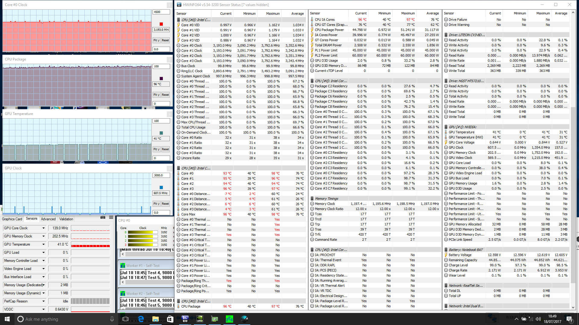Click the 'CPU Package Power' sensor row
The image size is (579, 325).
[x=375, y=30]
